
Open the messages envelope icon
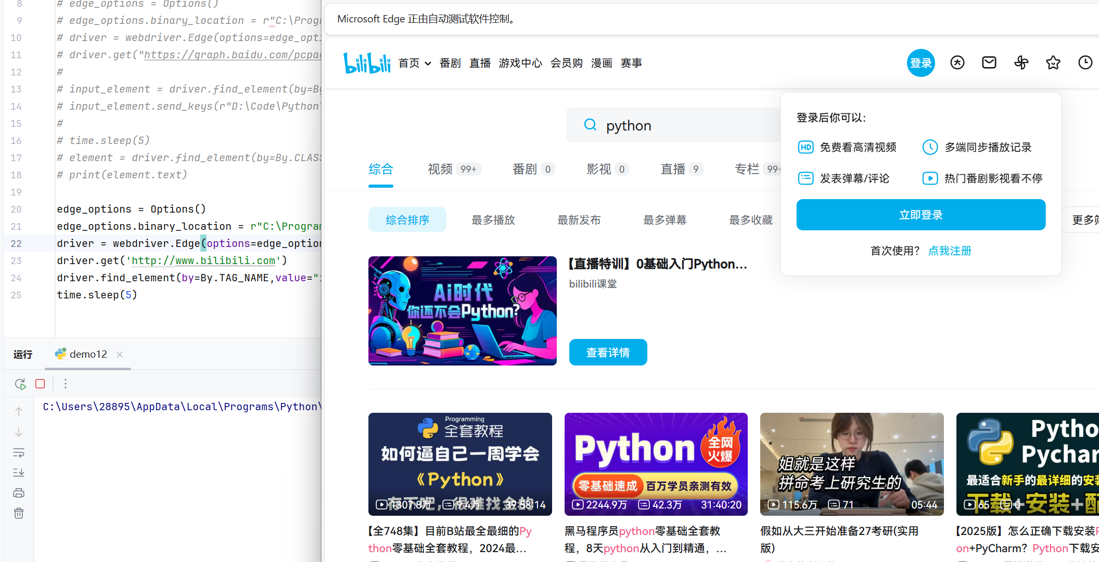[x=989, y=63]
